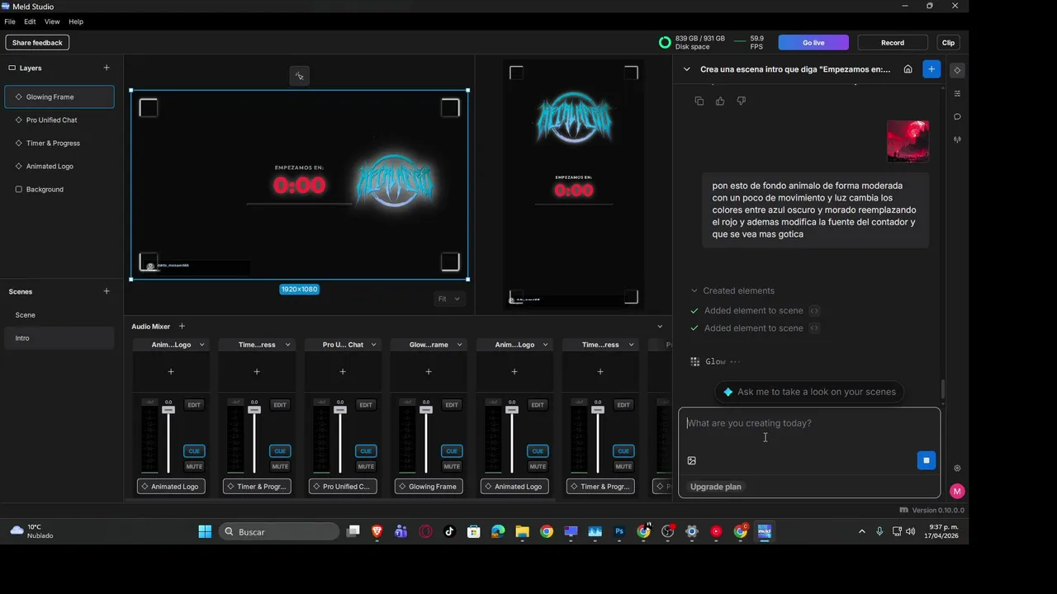
Task: Open the Fit zoom dropdown
Action: coord(448,299)
